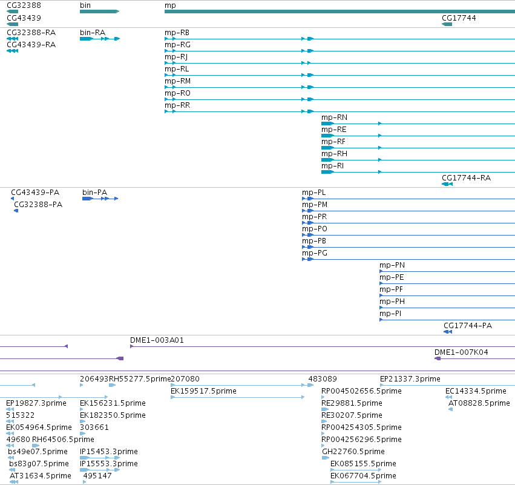Select transcript mp-RB
This screenshot has width=515, height=485.
coord(177,33)
